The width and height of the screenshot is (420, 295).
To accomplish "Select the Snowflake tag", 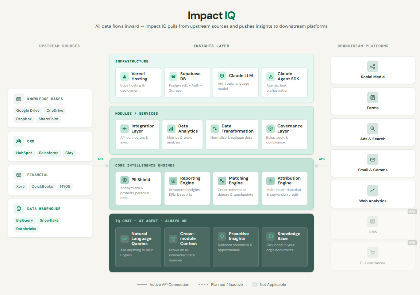I will coord(49,221).
